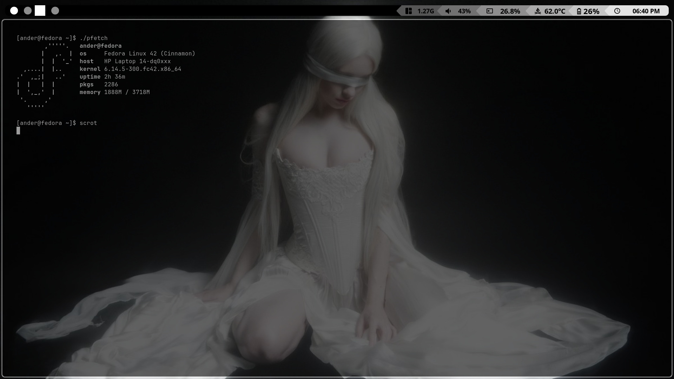The width and height of the screenshot is (674, 379).
Task: Click the 'uptime' label in pfetch output
Action: point(90,77)
